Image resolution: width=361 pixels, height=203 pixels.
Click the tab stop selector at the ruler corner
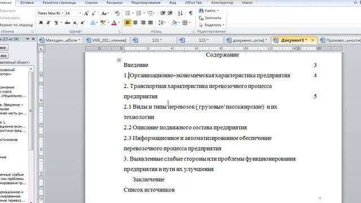(41, 48)
